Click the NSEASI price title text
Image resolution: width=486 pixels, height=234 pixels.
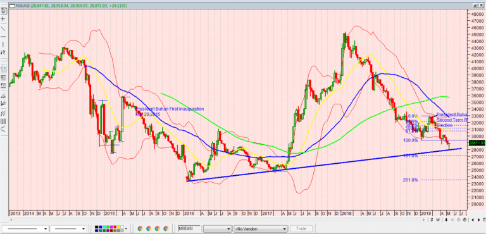[72, 6]
